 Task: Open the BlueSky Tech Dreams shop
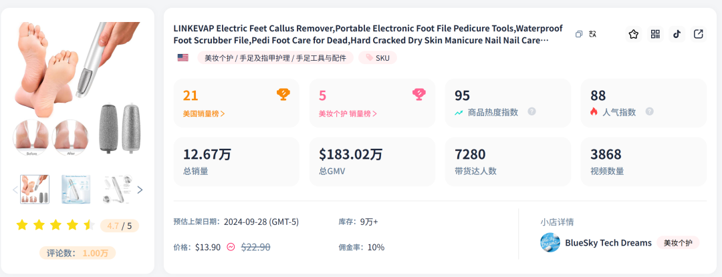(x=608, y=243)
